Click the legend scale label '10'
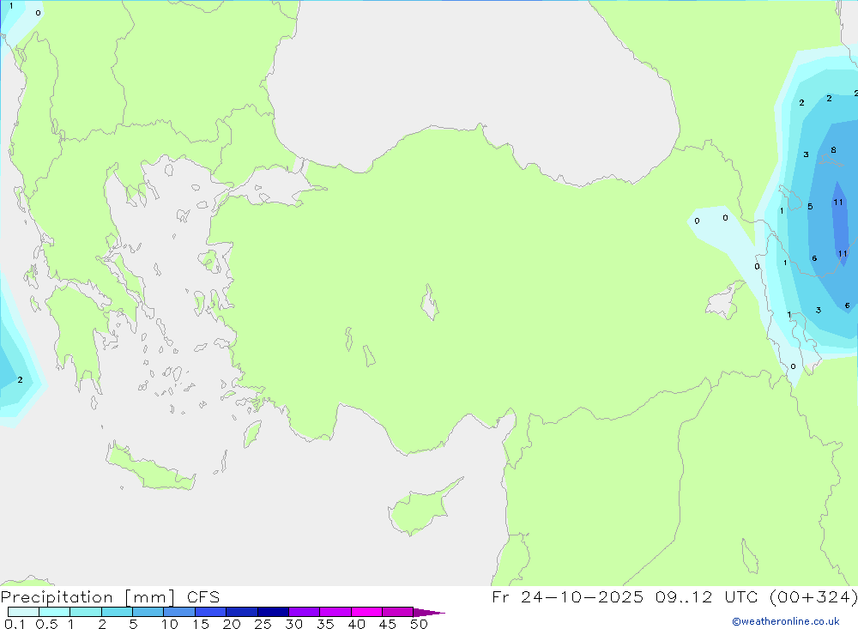The height and width of the screenshot is (629, 858). (x=170, y=624)
